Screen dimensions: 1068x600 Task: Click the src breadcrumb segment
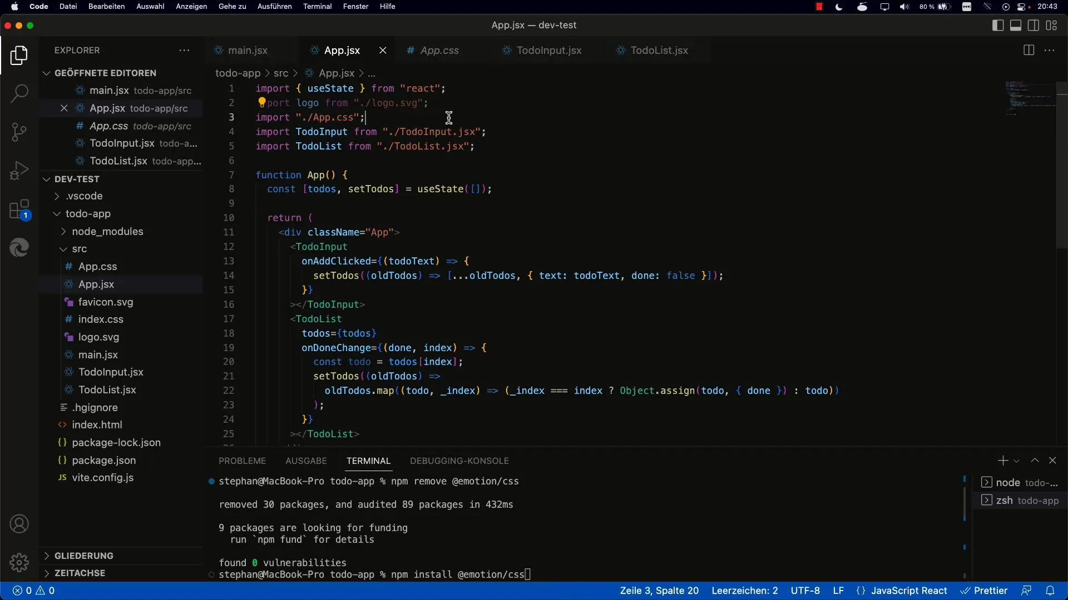coord(281,73)
